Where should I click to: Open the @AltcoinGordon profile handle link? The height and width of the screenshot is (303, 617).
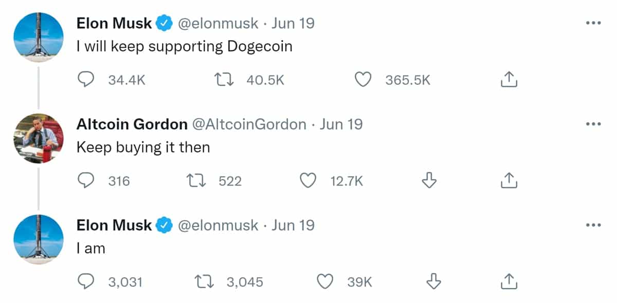coord(249,124)
